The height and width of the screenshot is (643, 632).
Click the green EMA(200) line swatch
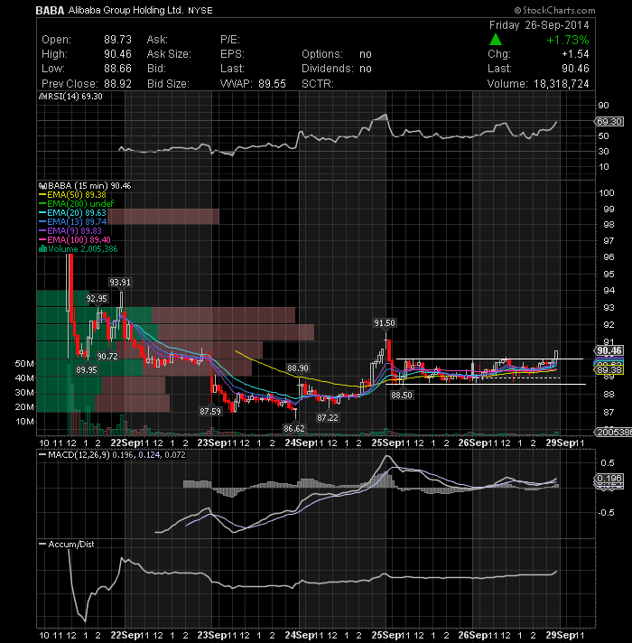coord(42,204)
